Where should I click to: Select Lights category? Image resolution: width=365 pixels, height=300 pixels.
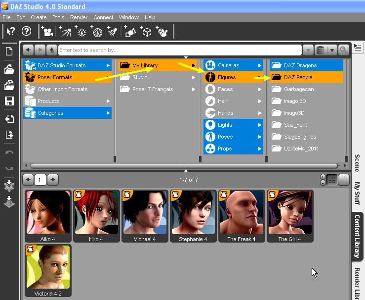233,125
